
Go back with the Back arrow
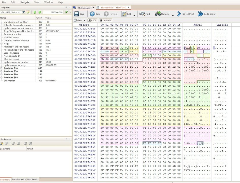92,14
